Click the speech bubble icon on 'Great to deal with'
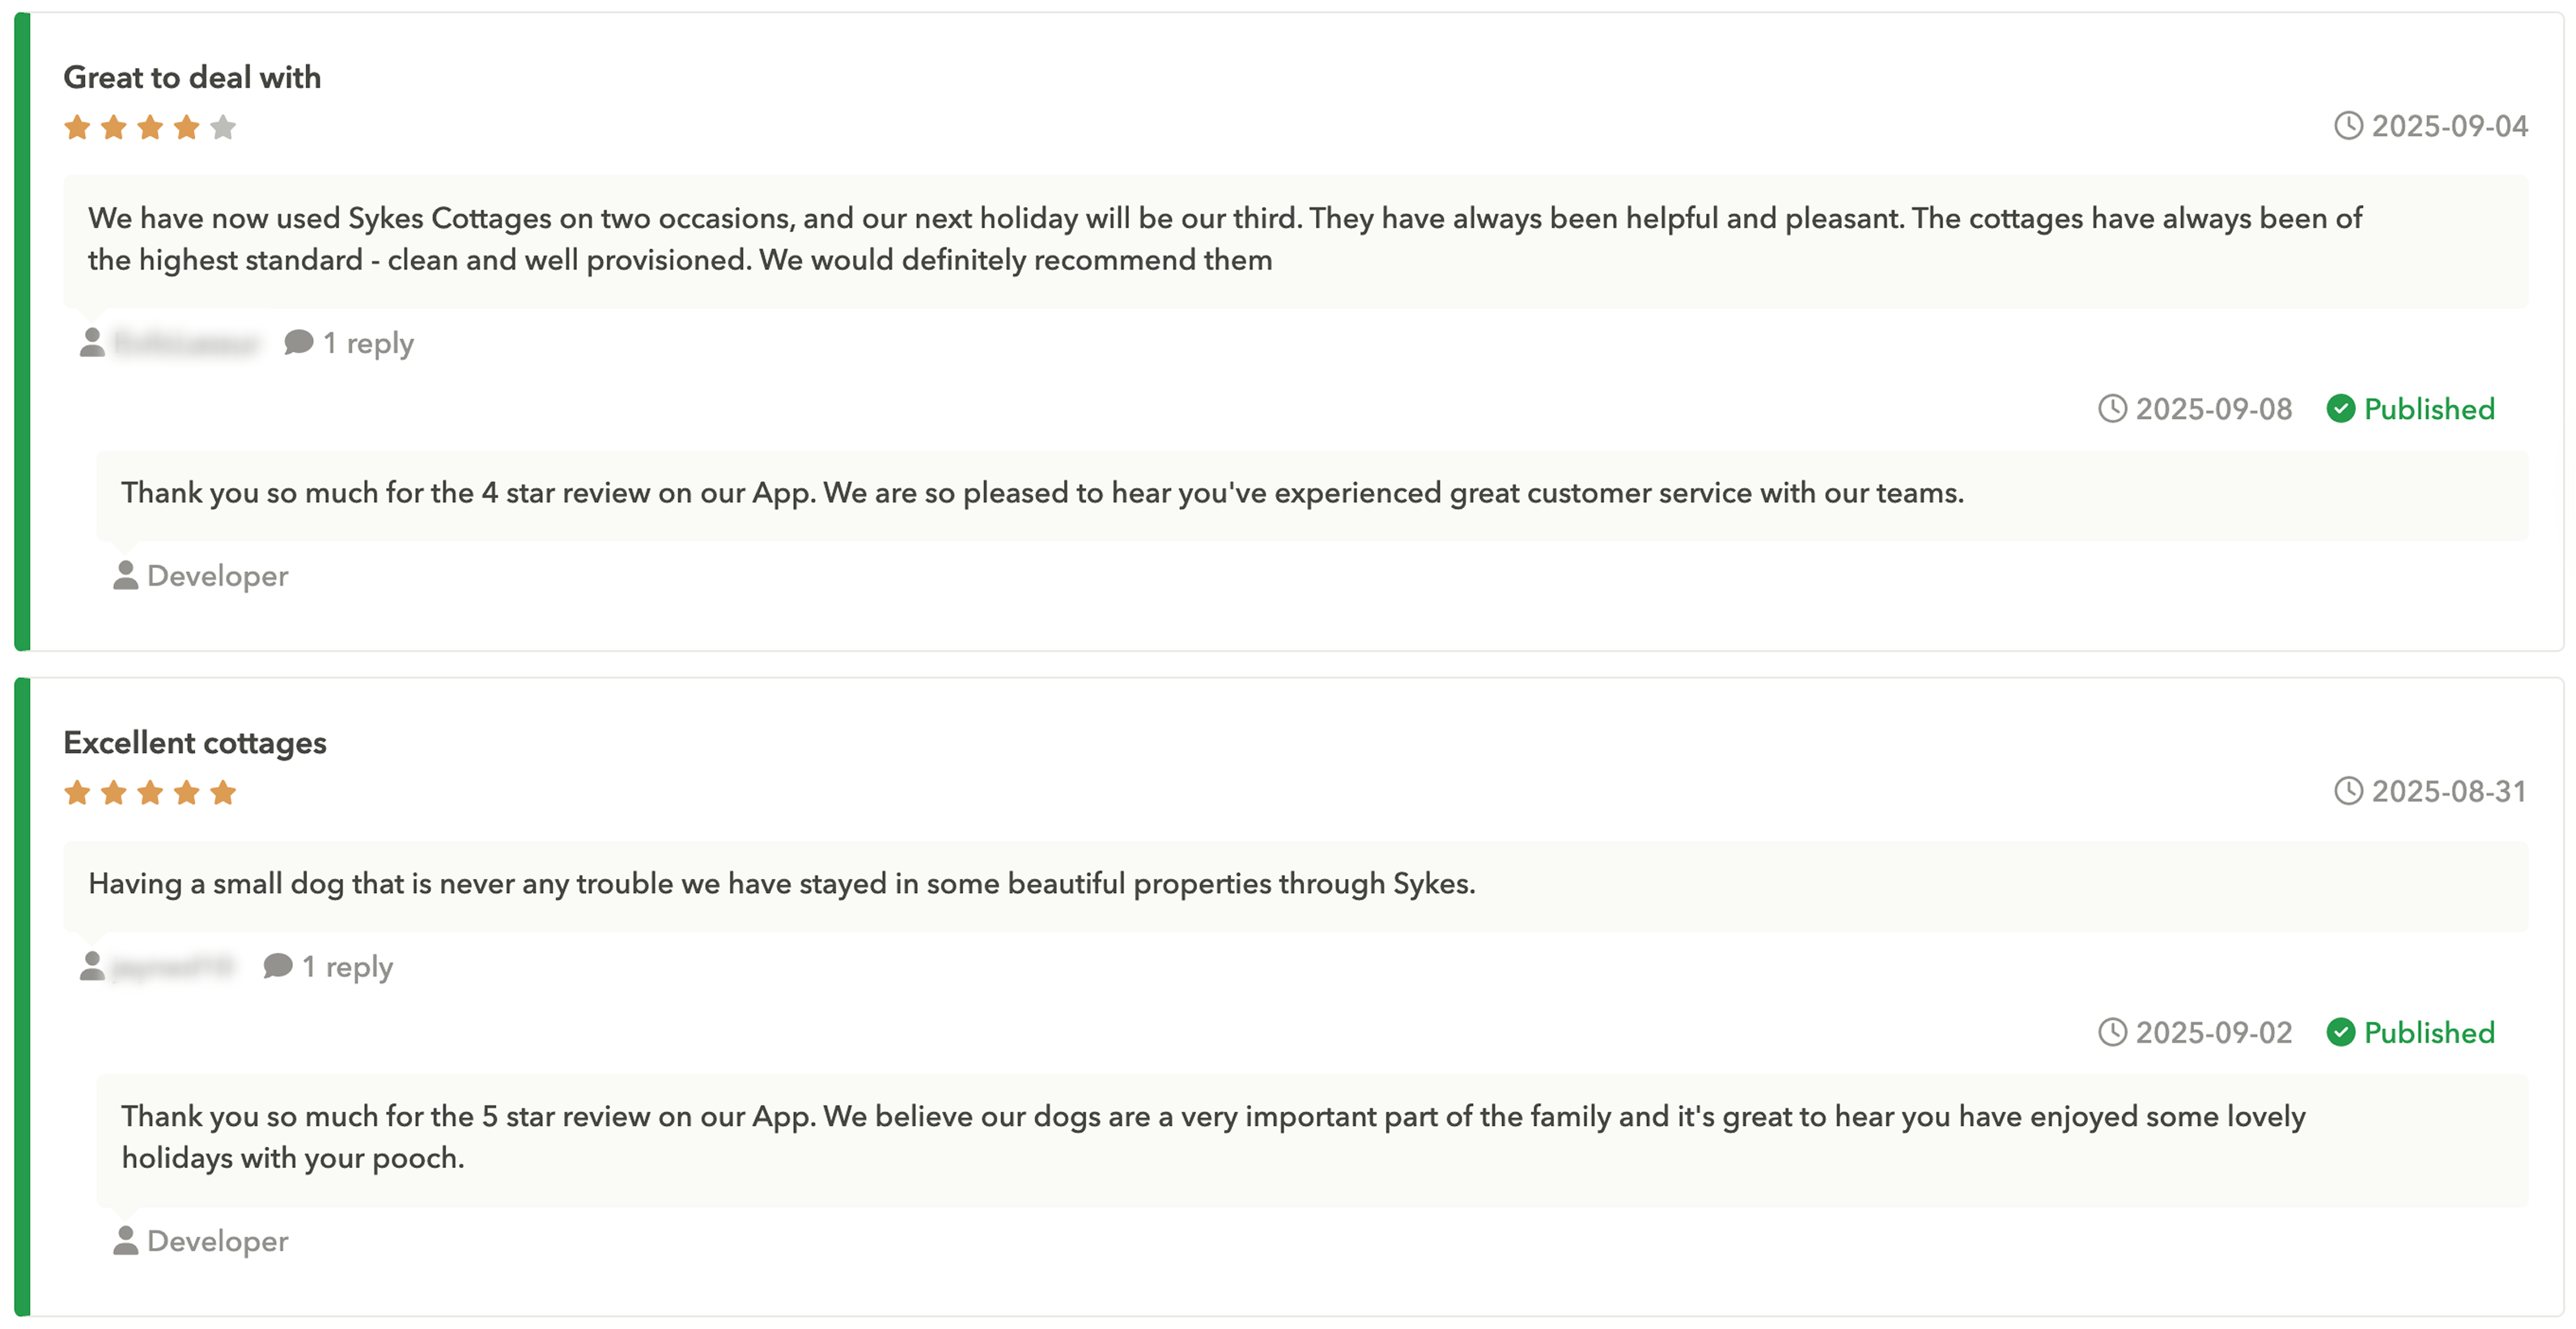The image size is (2576, 1329). coord(299,341)
